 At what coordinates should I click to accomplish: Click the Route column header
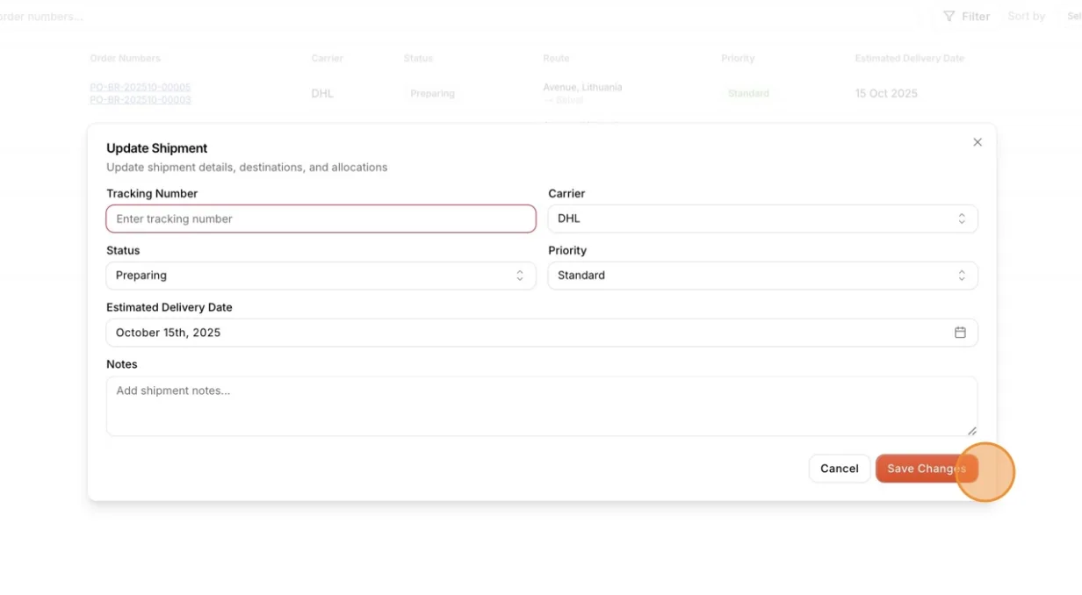coord(556,58)
